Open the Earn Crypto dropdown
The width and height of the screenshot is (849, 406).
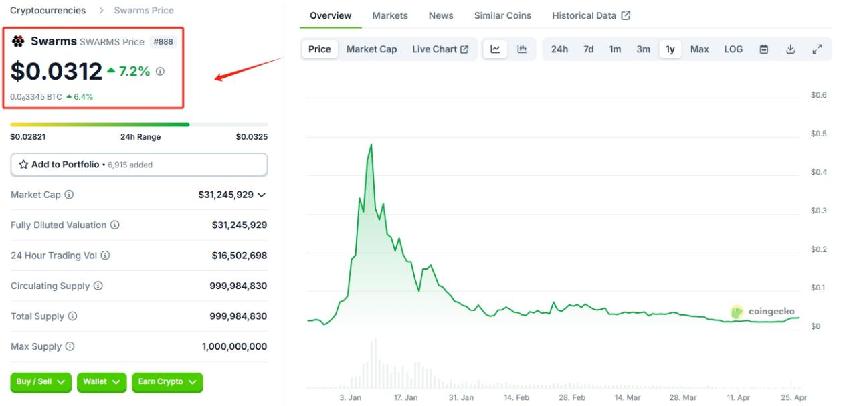[167, 381]
